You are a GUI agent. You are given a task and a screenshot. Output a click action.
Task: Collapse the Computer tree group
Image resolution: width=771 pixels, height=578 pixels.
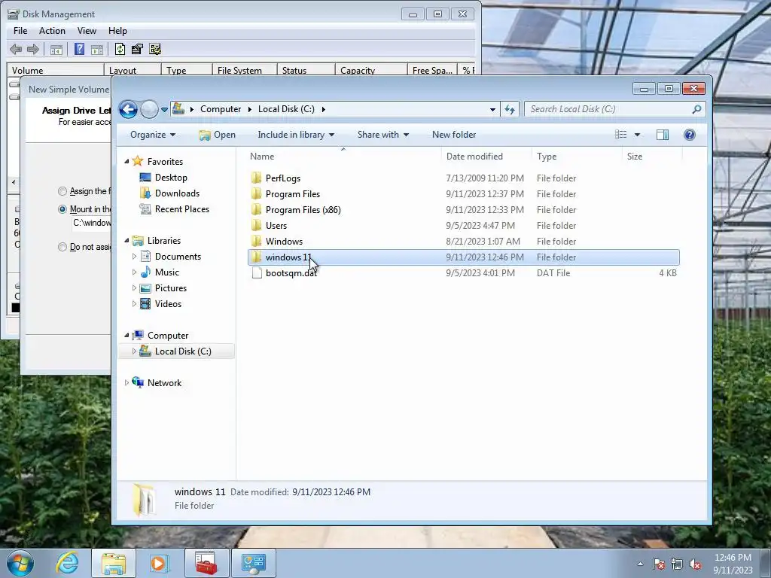pyautogui.click(x=126, y=335)
